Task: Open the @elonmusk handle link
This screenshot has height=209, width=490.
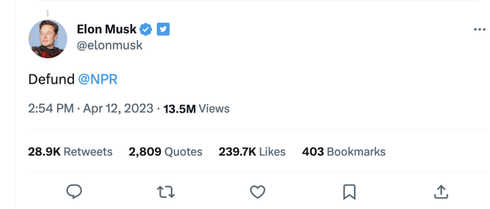Action: pyautogui.click(x=110, y=46)
